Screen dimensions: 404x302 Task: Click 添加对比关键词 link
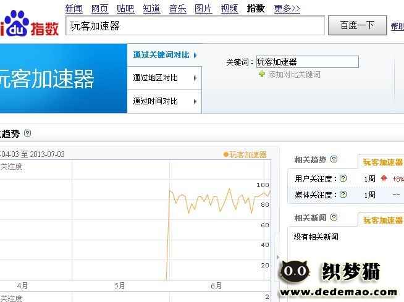point(294,75)
